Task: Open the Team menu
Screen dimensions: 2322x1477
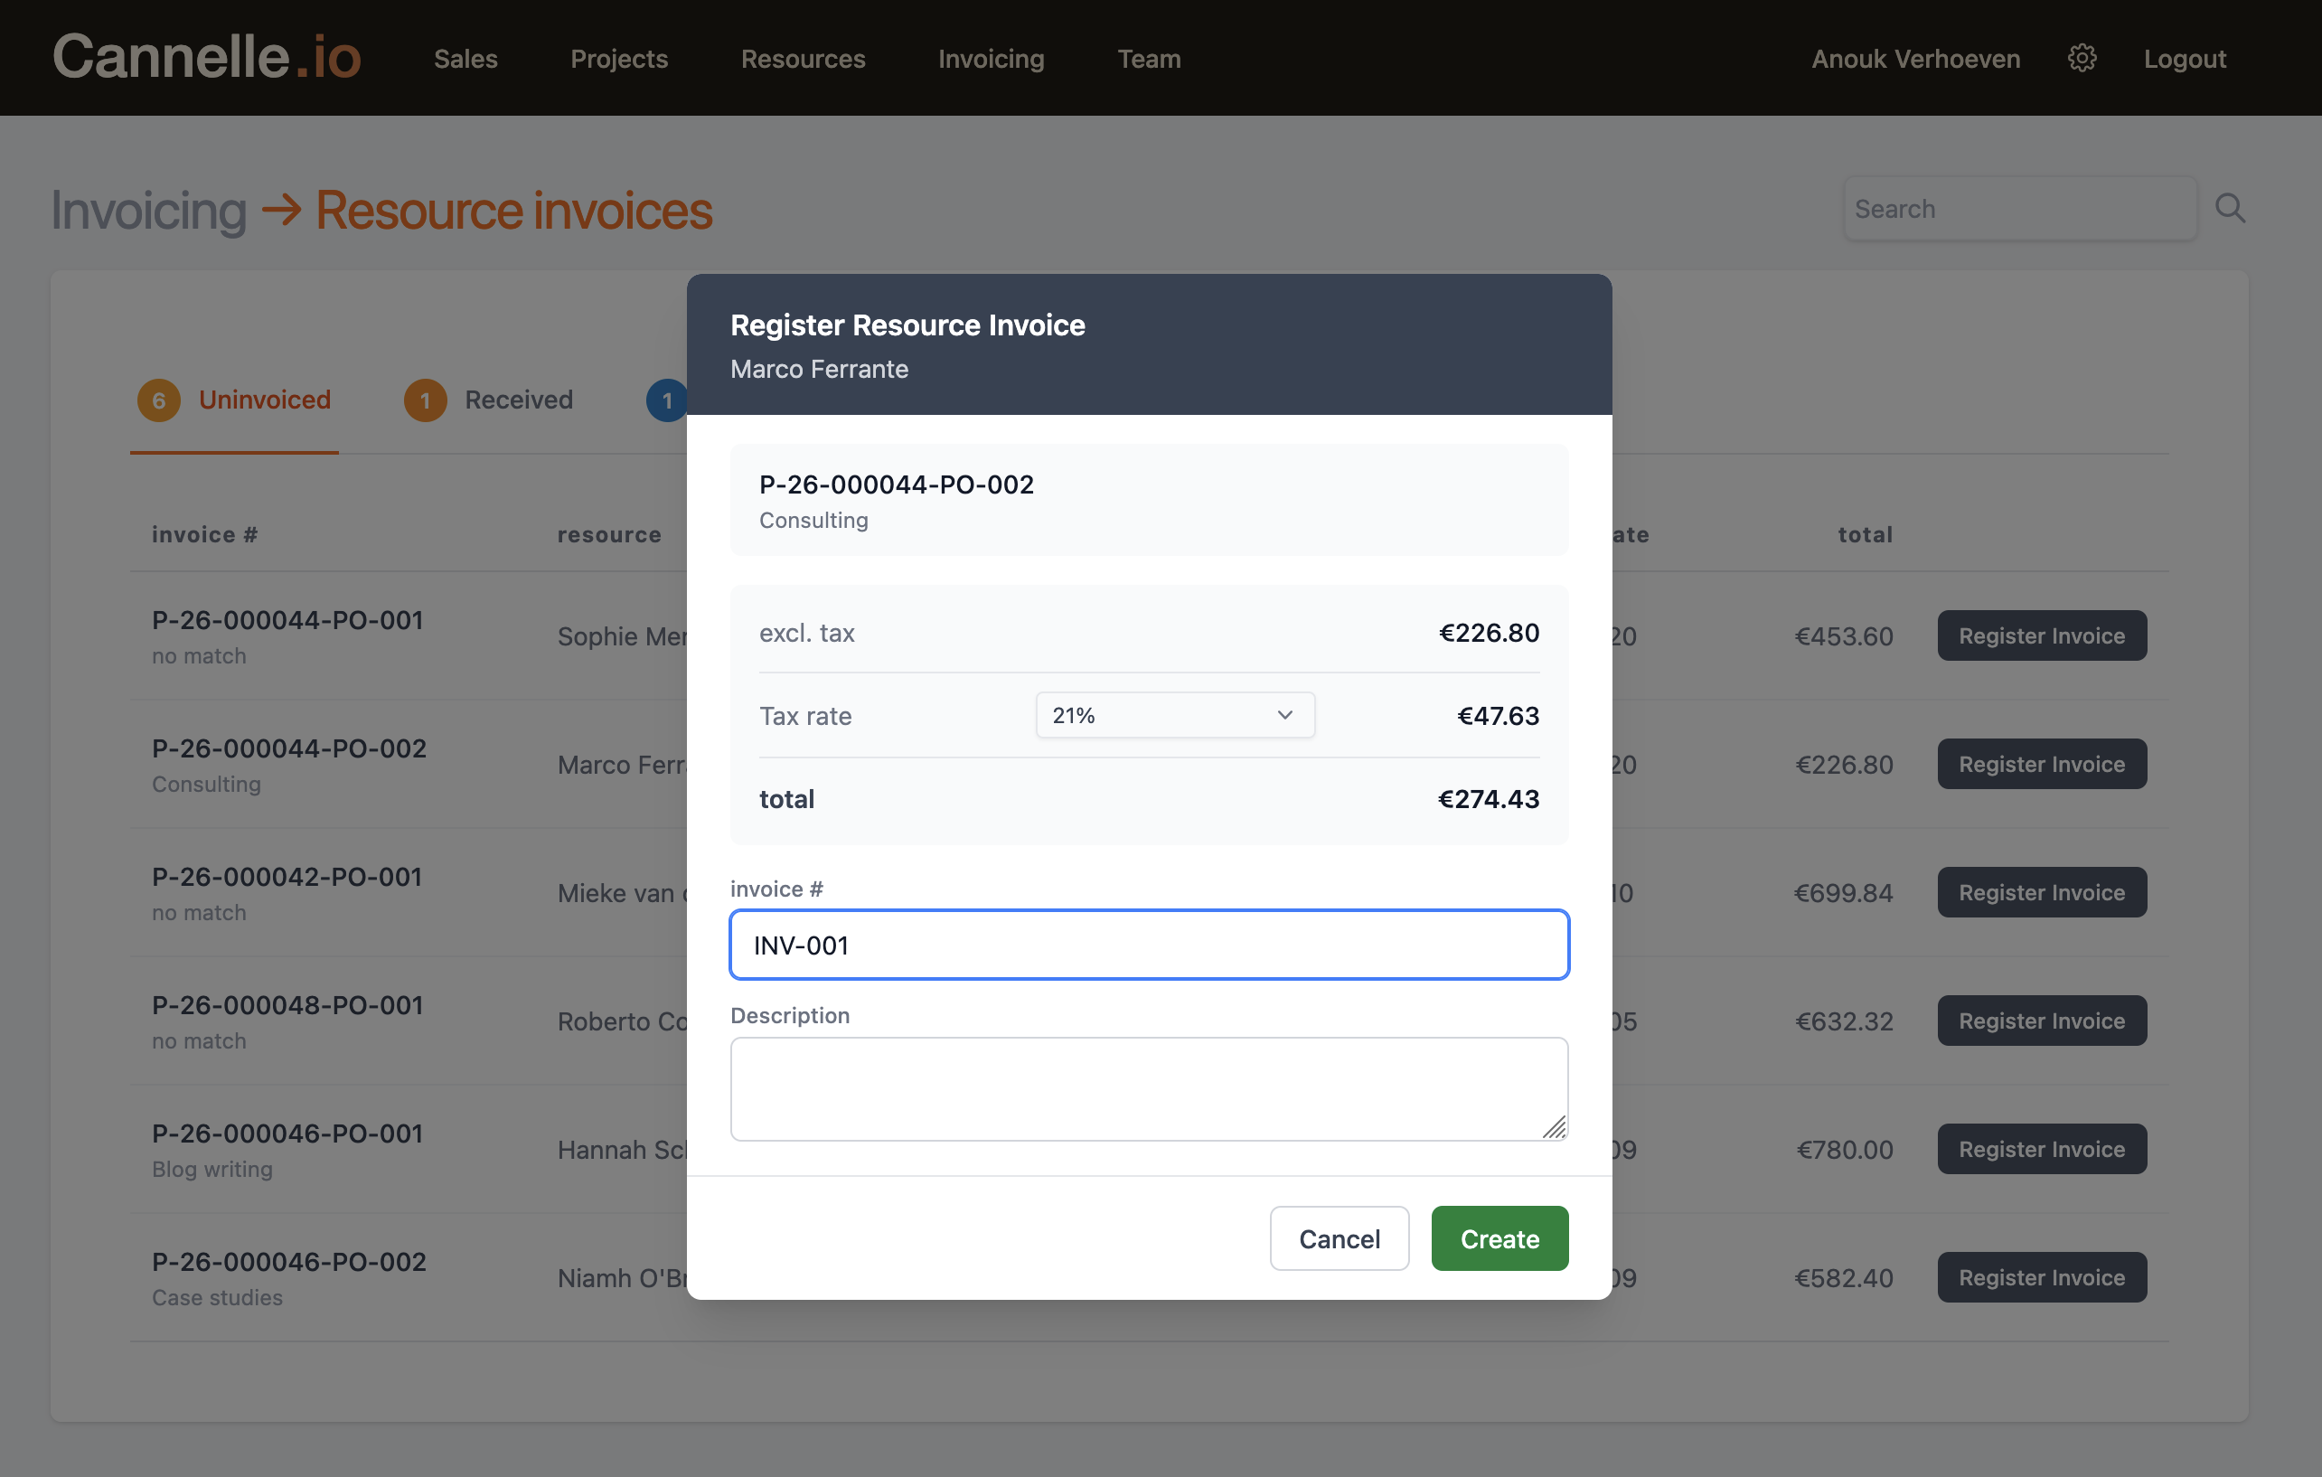Action: [1149, 59]
